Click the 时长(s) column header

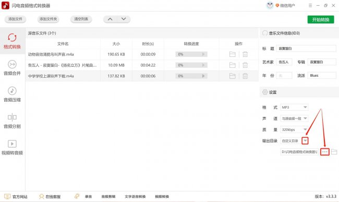(148, 44)
